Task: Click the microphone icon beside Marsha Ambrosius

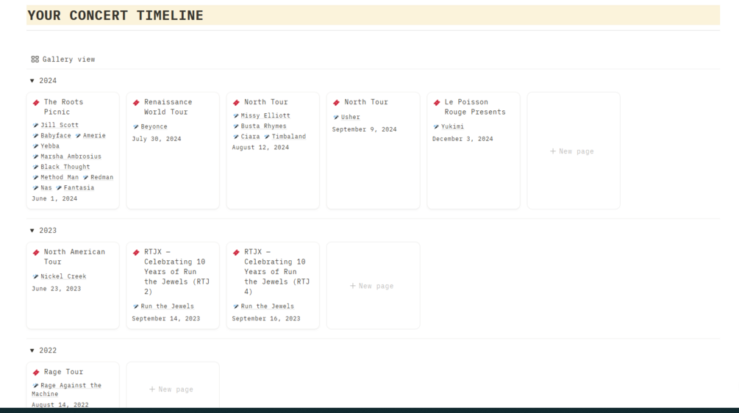Action: pyautogui.click(x=35, y=157)
